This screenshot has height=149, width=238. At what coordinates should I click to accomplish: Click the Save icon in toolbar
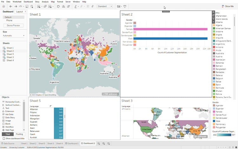click(27, 6)
